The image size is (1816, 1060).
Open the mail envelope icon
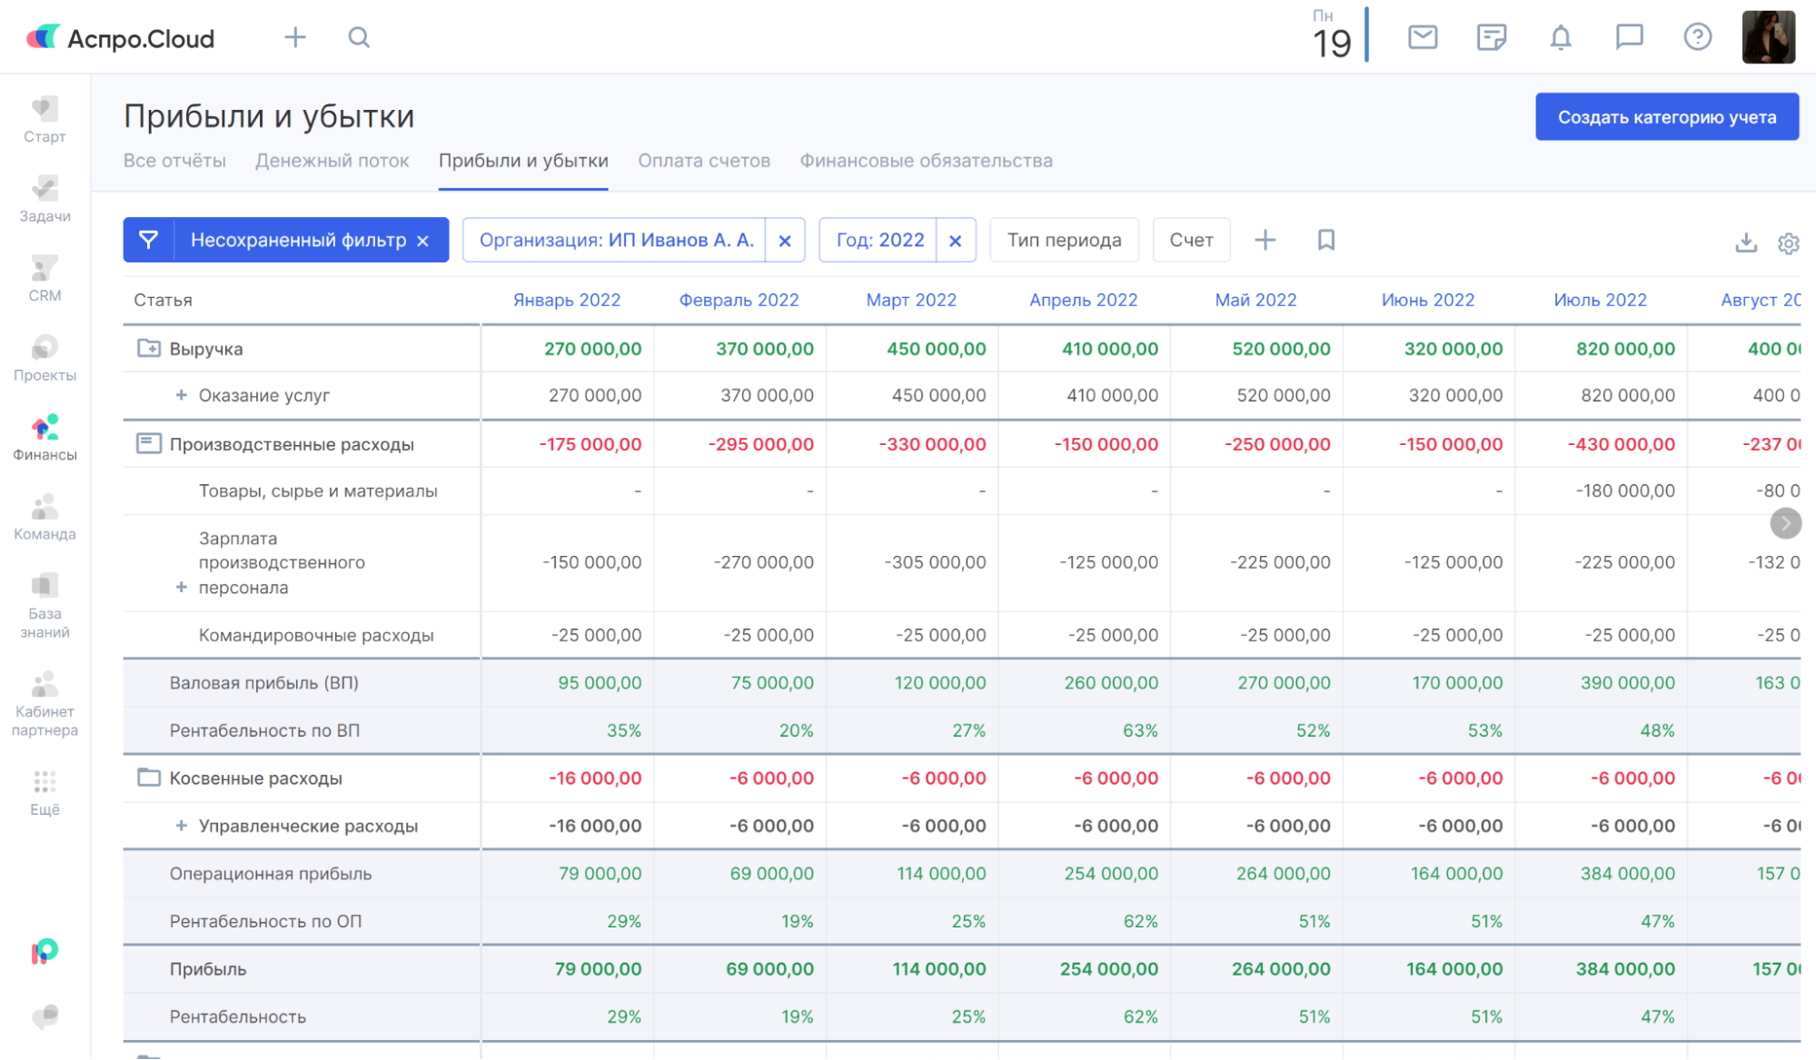coord(1422,37)
